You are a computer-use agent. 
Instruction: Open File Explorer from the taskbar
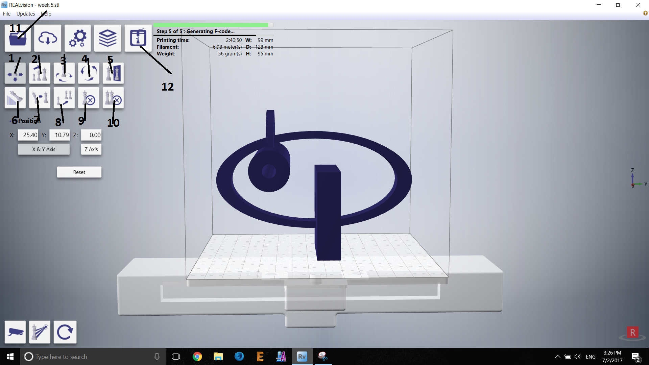[218, 357]
